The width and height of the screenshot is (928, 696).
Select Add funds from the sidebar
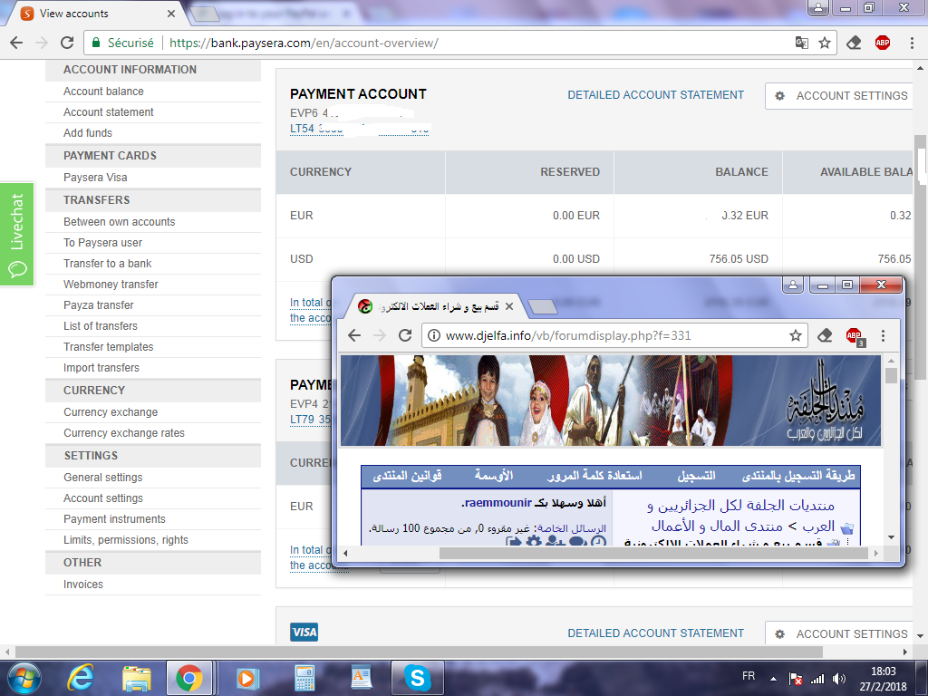click(x=88, y=132)
